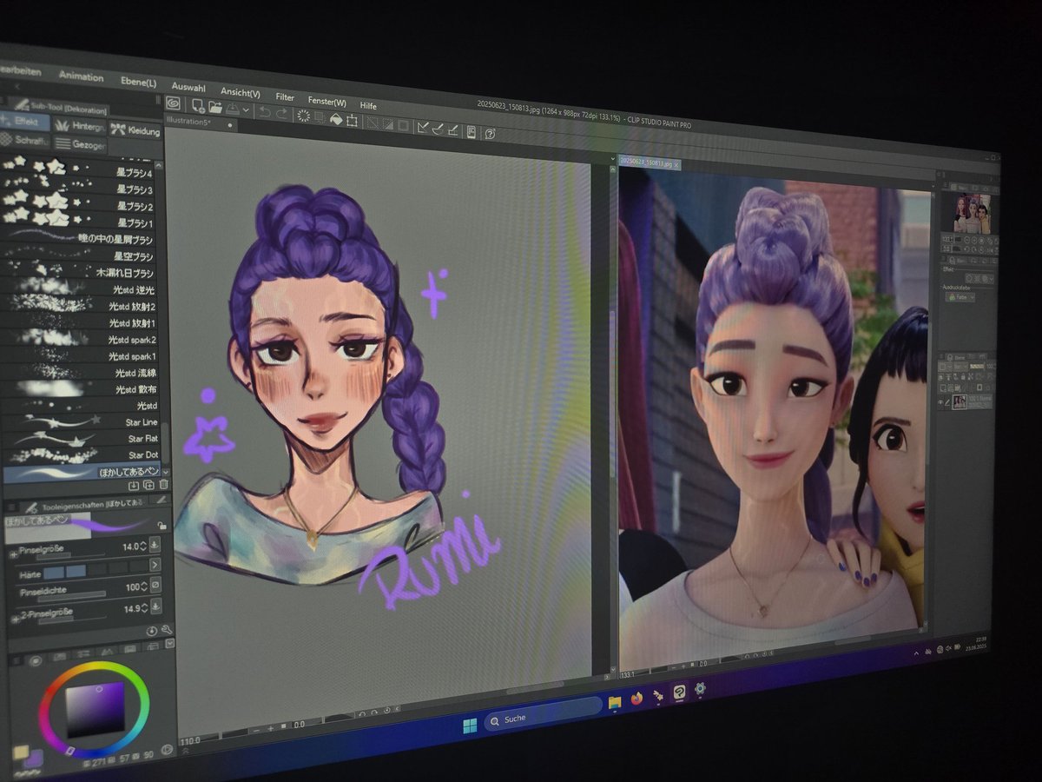
Task: Click the Pinselgröße 14.0 stepper arrows
Action: click(142, 547)
